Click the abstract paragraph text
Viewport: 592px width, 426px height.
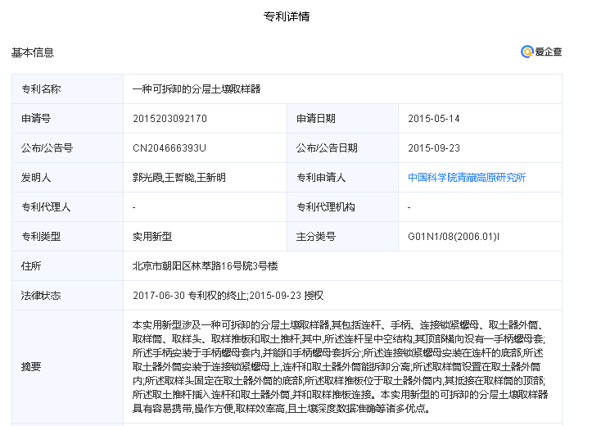click(x=339, y=366)
